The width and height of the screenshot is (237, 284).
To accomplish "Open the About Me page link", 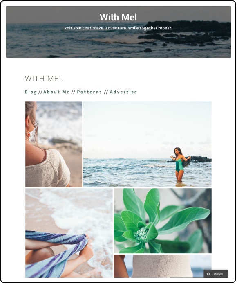I will point(56,92).
